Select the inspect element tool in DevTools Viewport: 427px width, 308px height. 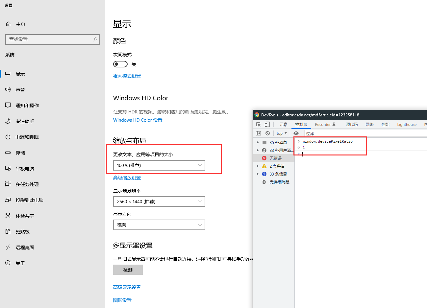pyautogui.click(x=258, y=124)
